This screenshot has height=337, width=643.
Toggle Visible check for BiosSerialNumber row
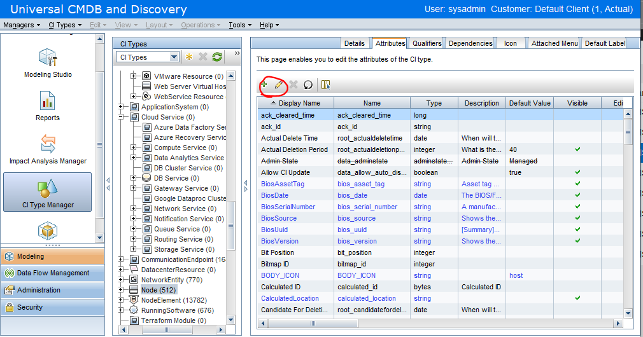(x=577, y=207)
